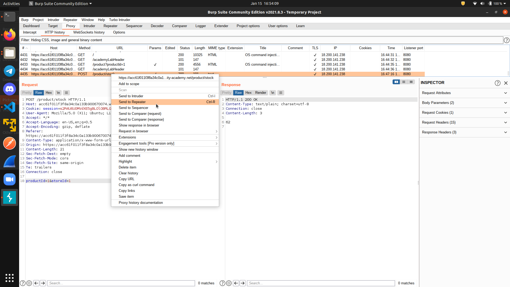Select history row 4433 product request
The height and width of the screenshot is (287, 510).
click(222, 65)
